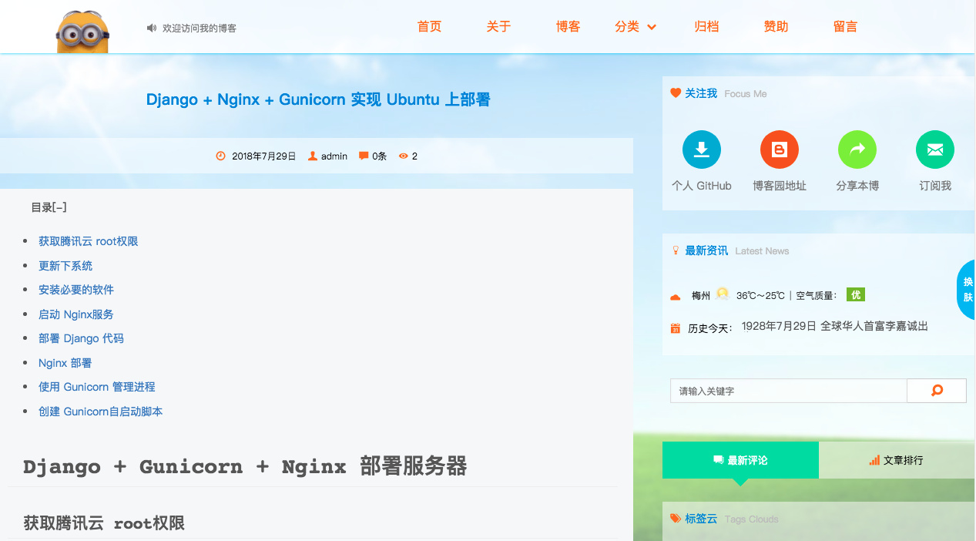Focus the keyword search input field
Image resolution: width=976 pixels, height=541 pixels.
(789, 391)
